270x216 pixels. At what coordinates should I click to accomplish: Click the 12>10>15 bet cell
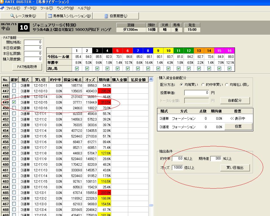pyautogui.click(x=40, y=102)
